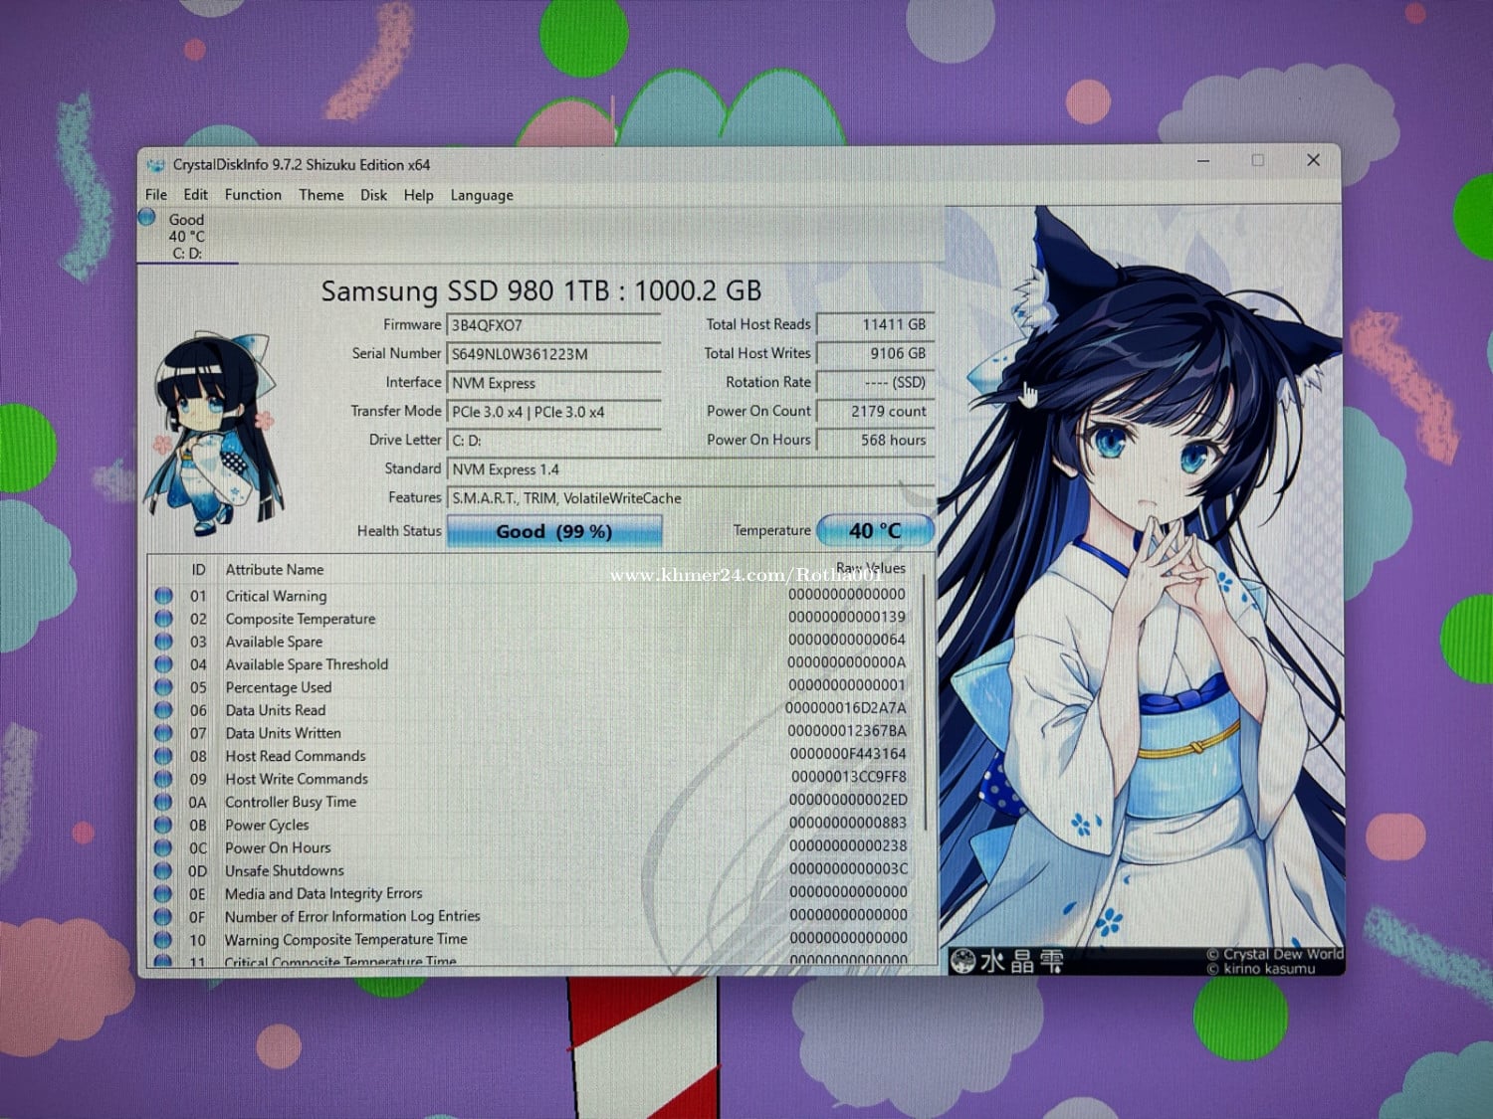
Task: Click the attribute list vertical scrollbar
Action: click(927, 696)
